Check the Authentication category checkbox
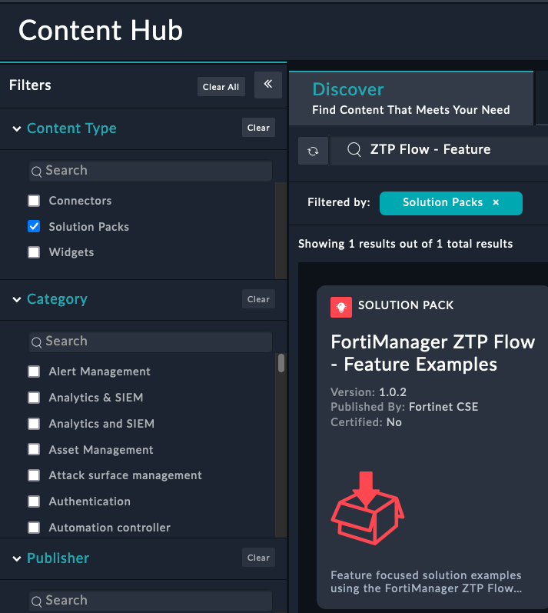 pos(34,501)
